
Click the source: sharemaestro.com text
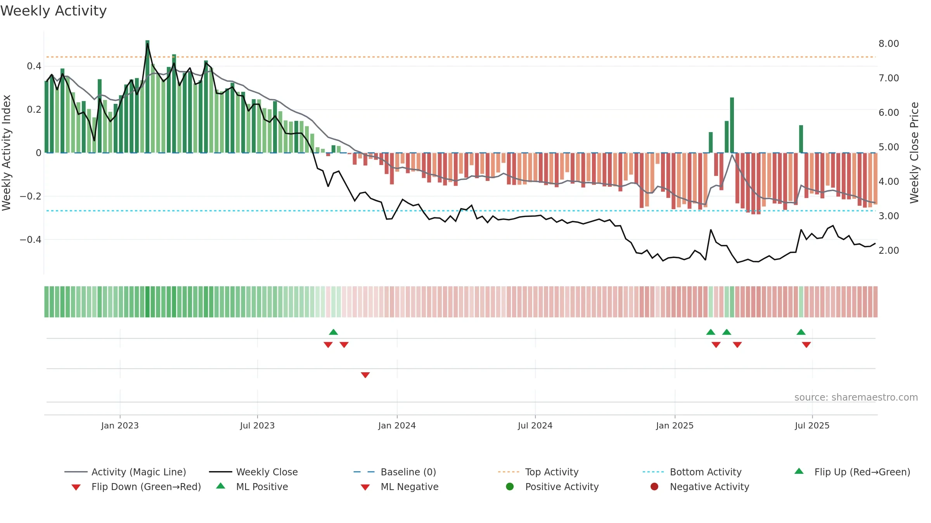(x=856, y=397)
